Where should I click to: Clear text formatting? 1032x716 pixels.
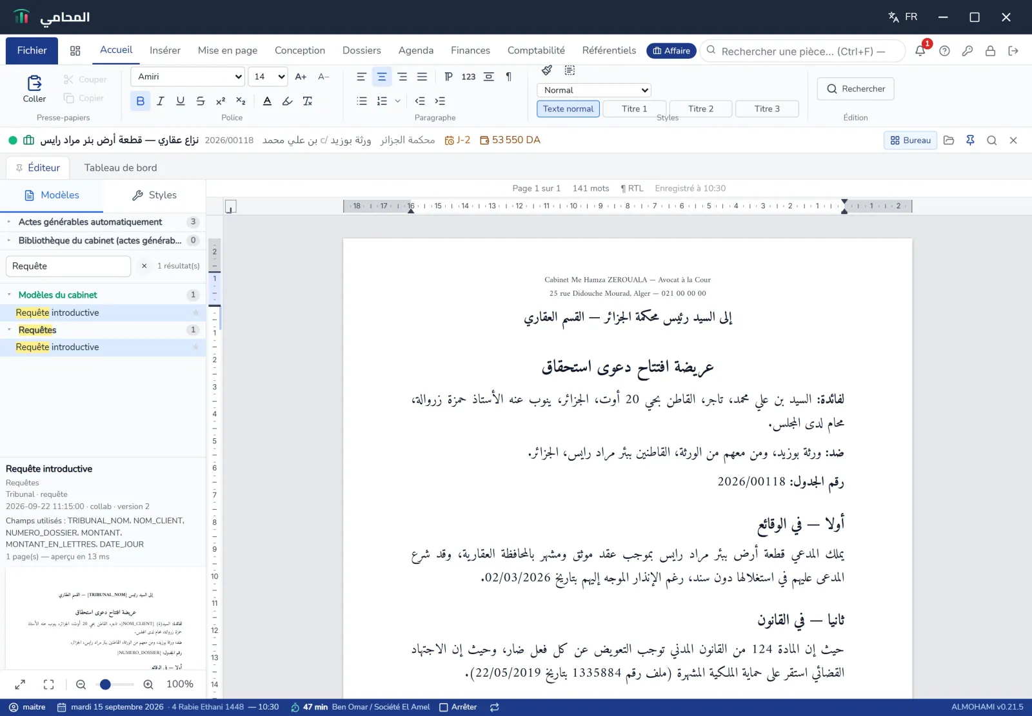[x=308, y=101]
